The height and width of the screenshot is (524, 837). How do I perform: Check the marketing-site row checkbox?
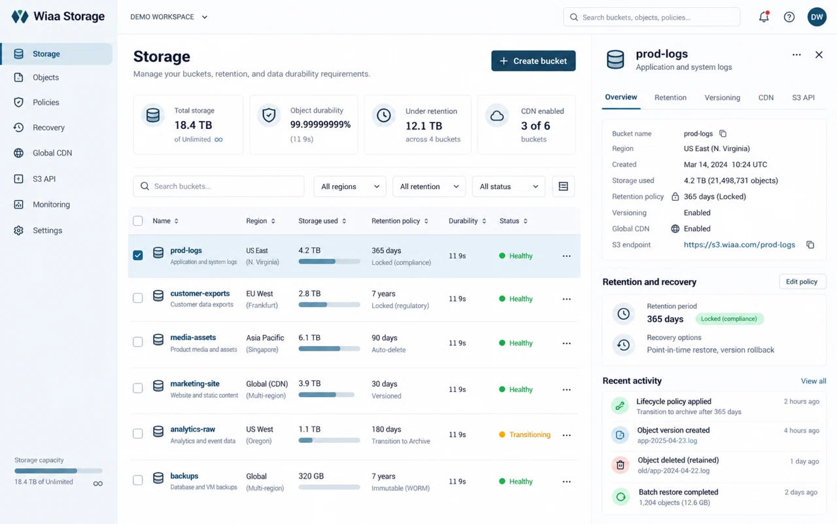point(137,389)
